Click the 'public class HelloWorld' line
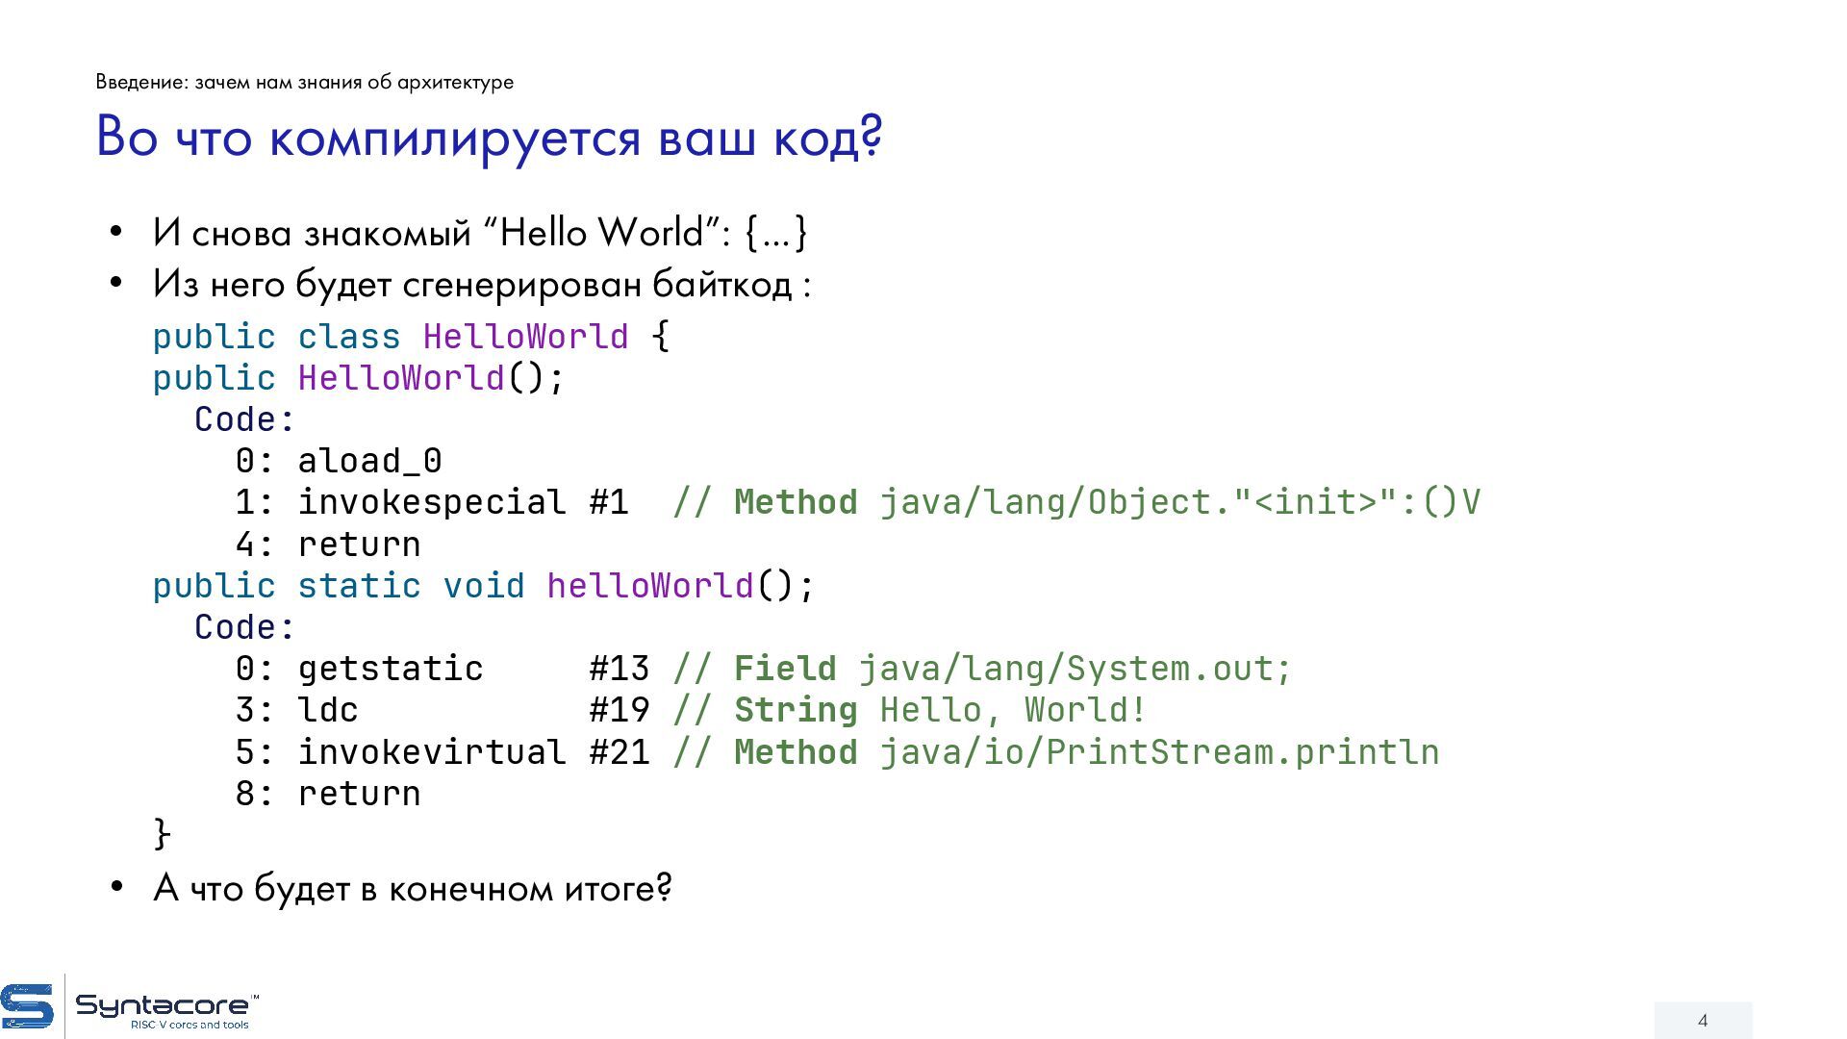This screenshot has height=1039, width=1847. (x=410, y=337)
